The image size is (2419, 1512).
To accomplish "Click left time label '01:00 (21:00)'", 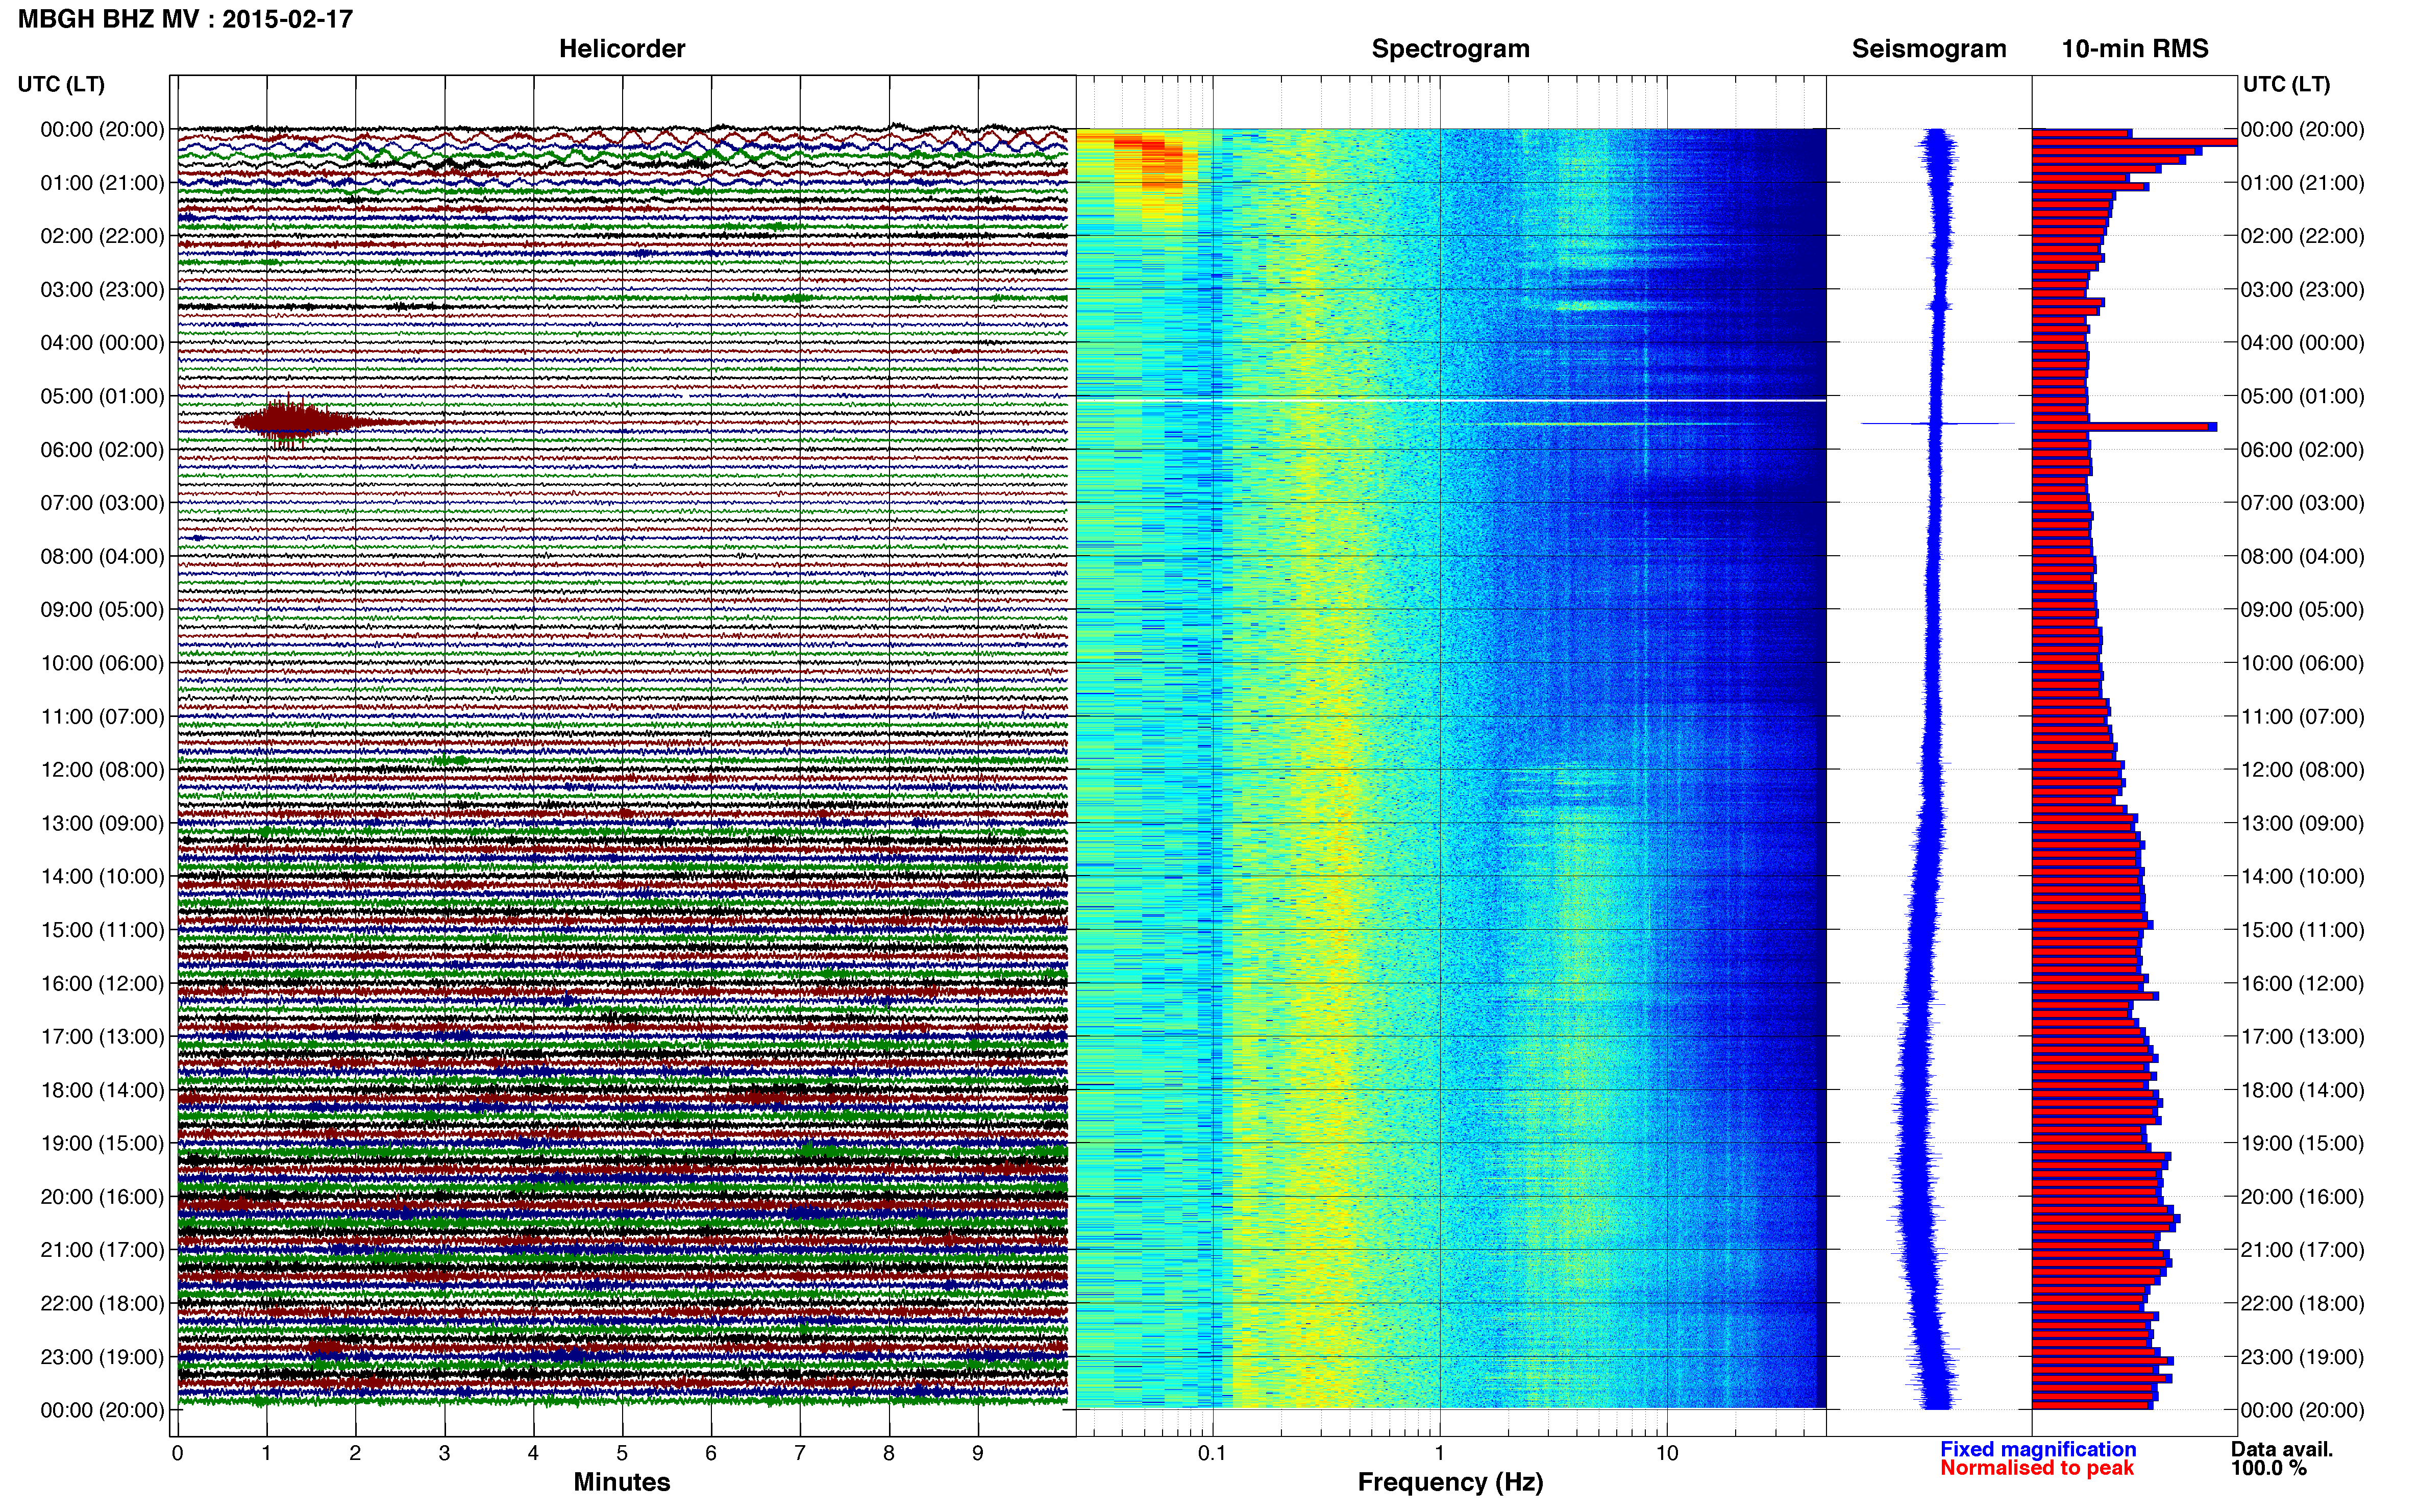I will pos(102,183).
